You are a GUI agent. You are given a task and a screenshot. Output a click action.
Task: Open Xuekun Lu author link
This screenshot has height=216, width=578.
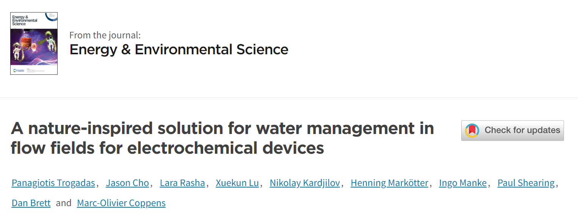click(x=237, y=183)
